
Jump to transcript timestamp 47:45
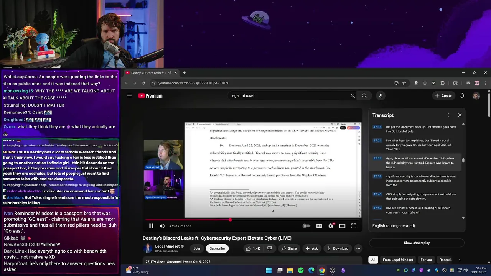pos(377,194)
